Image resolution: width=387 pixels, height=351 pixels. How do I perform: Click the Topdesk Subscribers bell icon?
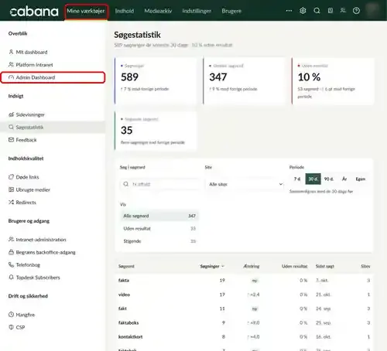pyautogui.click(x=11, y=278)
